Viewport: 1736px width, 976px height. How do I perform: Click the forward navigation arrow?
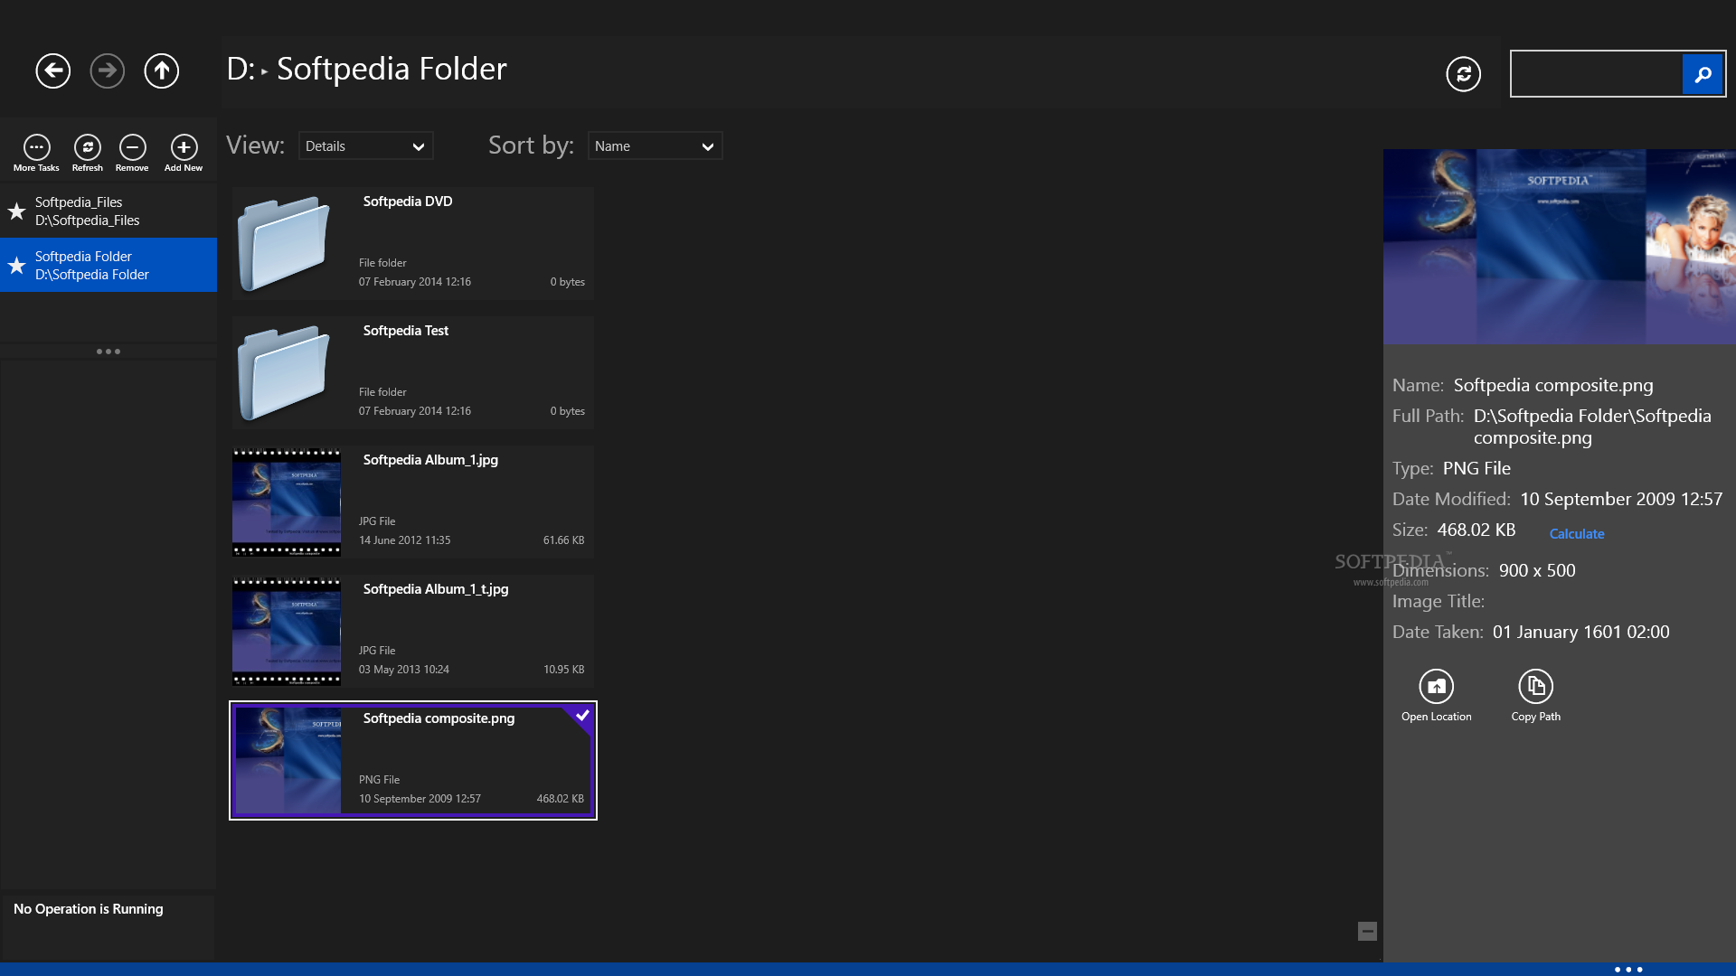pos(108,70)
